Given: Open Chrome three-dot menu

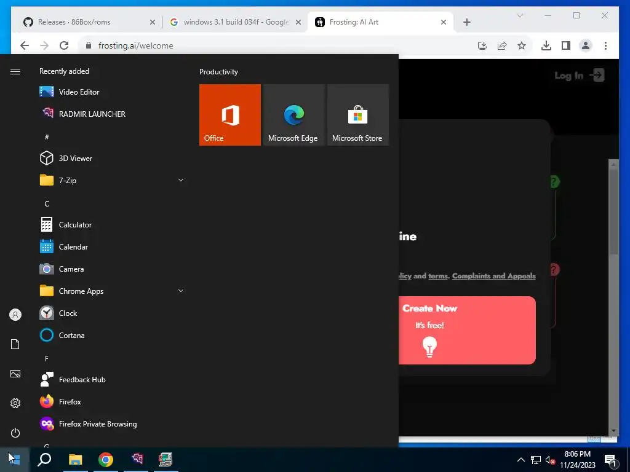Looking at the screenshot, I should 605,45.
